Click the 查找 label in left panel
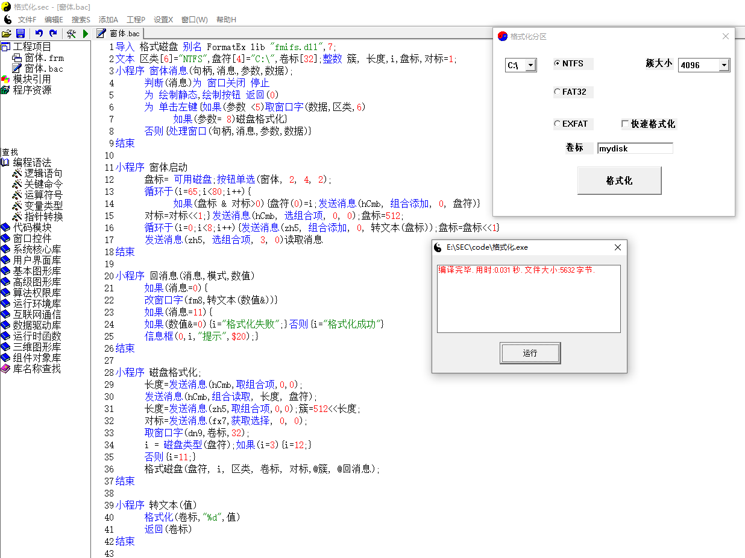The image size is (745, 558). click(10, 152)
